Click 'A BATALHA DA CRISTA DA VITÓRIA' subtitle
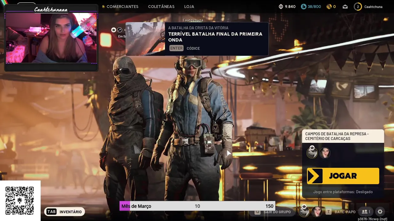394x221 pixels. [198, 28]
